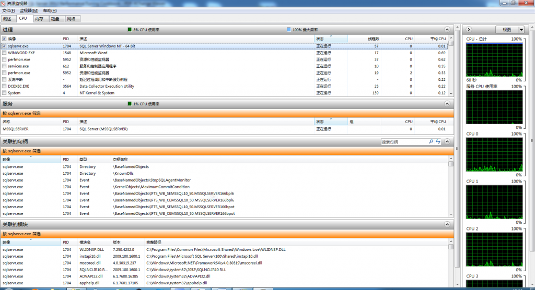Select the WLIDNSP.DLL module row
Image resolution: width=535 pixels, height=290 pixels.
[x=225, y=249]
